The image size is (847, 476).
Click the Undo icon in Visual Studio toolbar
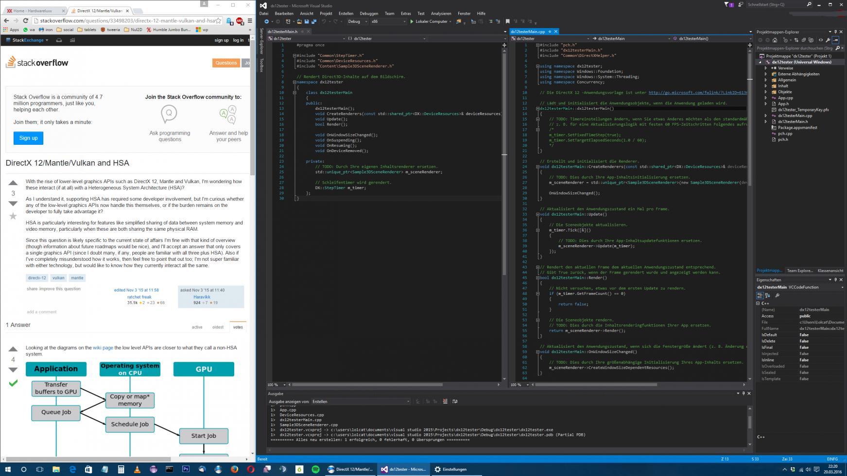point(324,21)
